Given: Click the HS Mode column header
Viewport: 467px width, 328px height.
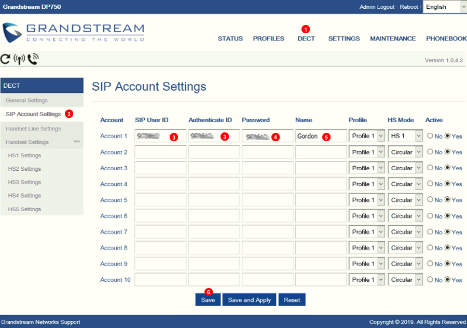Looking at the screenshot, I should 401,120.
